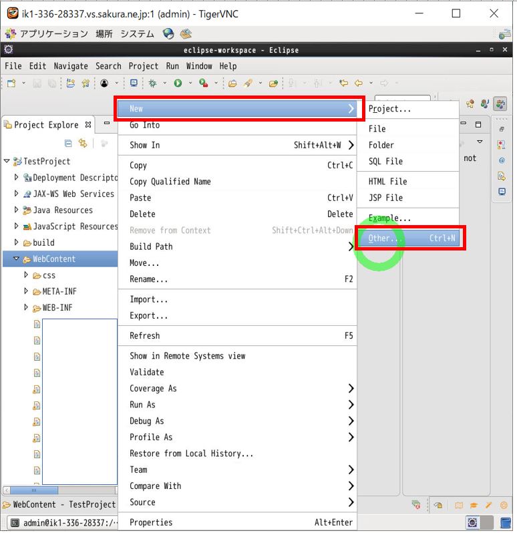Expand the Deployment Descriptor node
The image size is (517, 533).
pyautogui.click(x=16, y=177)
